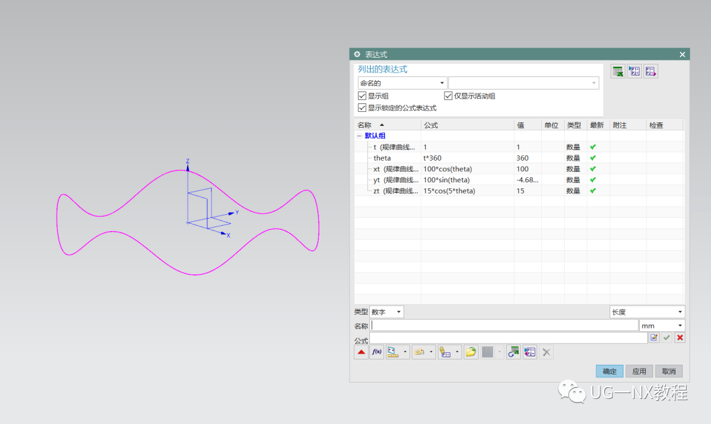
Task: Click the open referenced parts folder icon
Action: 471,352
